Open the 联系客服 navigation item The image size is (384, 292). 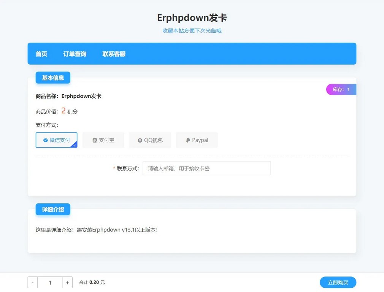tap(114, 54)
